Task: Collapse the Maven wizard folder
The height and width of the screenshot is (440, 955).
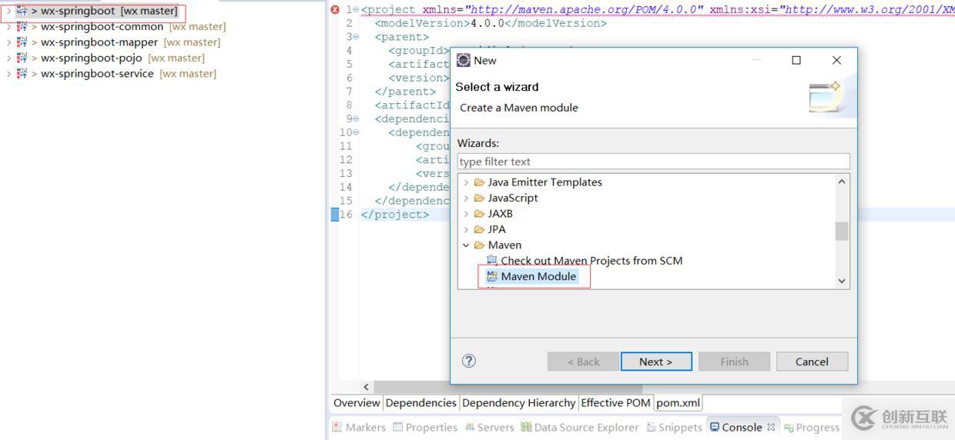Action: [x=466, y=245]
